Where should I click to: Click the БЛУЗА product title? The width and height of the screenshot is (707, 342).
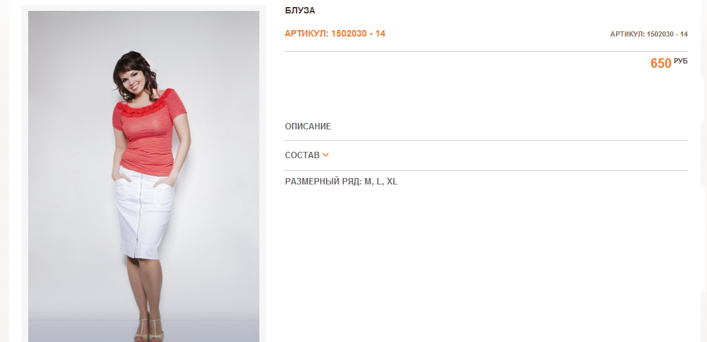300,11
